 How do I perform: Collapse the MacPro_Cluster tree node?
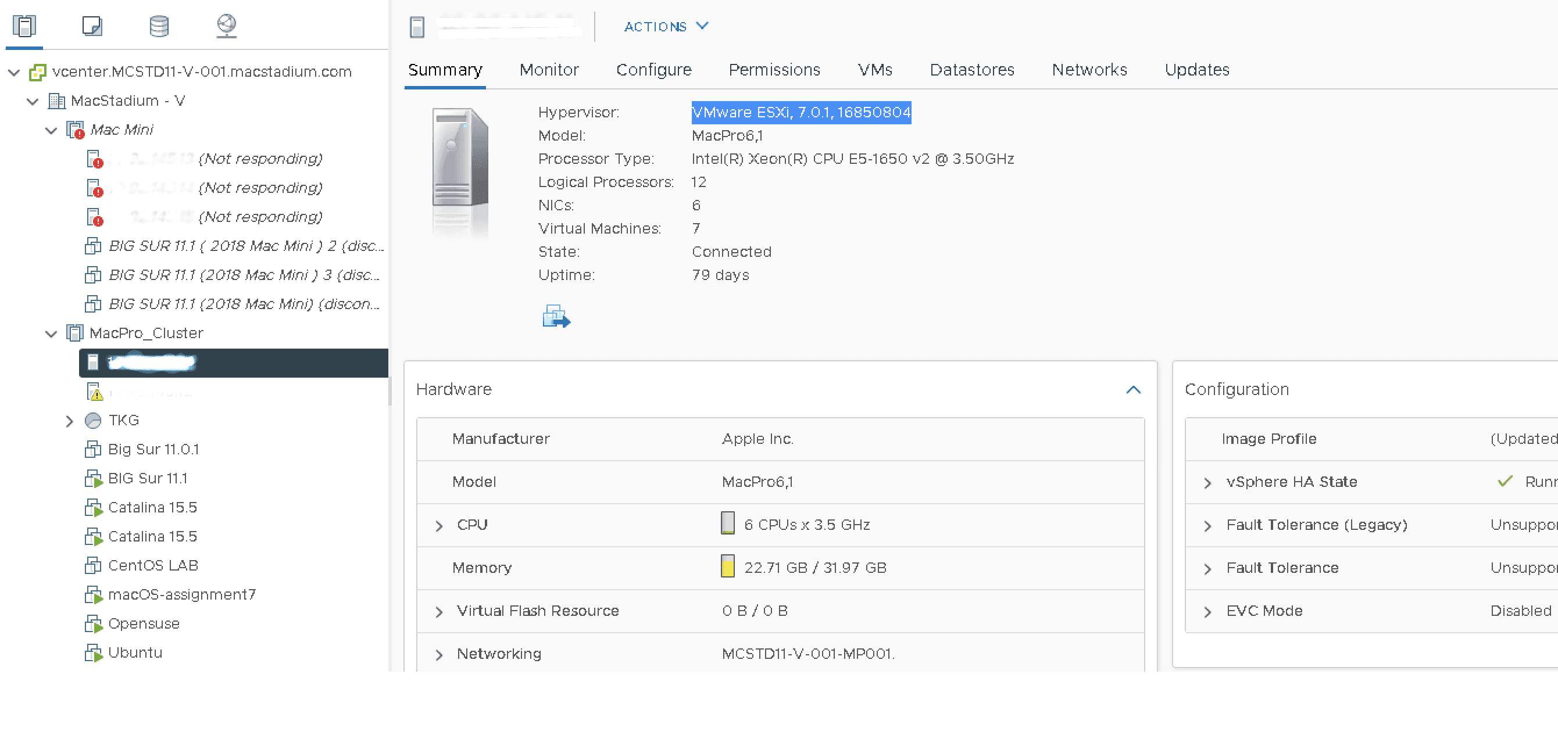click(50, 333)
